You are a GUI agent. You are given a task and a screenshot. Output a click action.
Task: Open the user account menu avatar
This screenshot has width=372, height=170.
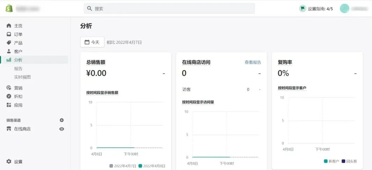[344, 8]
